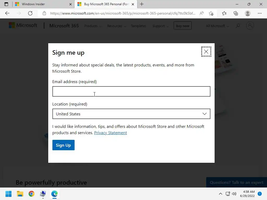267x200 pixels.
Task: Open the browser profile avatar
Action: (x=248, y=13)
